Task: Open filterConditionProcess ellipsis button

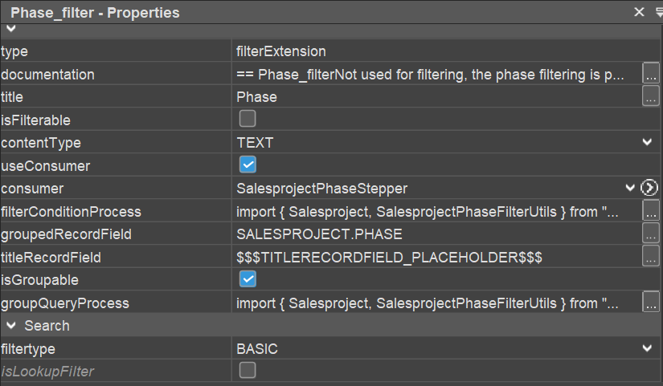Action: 651,212
